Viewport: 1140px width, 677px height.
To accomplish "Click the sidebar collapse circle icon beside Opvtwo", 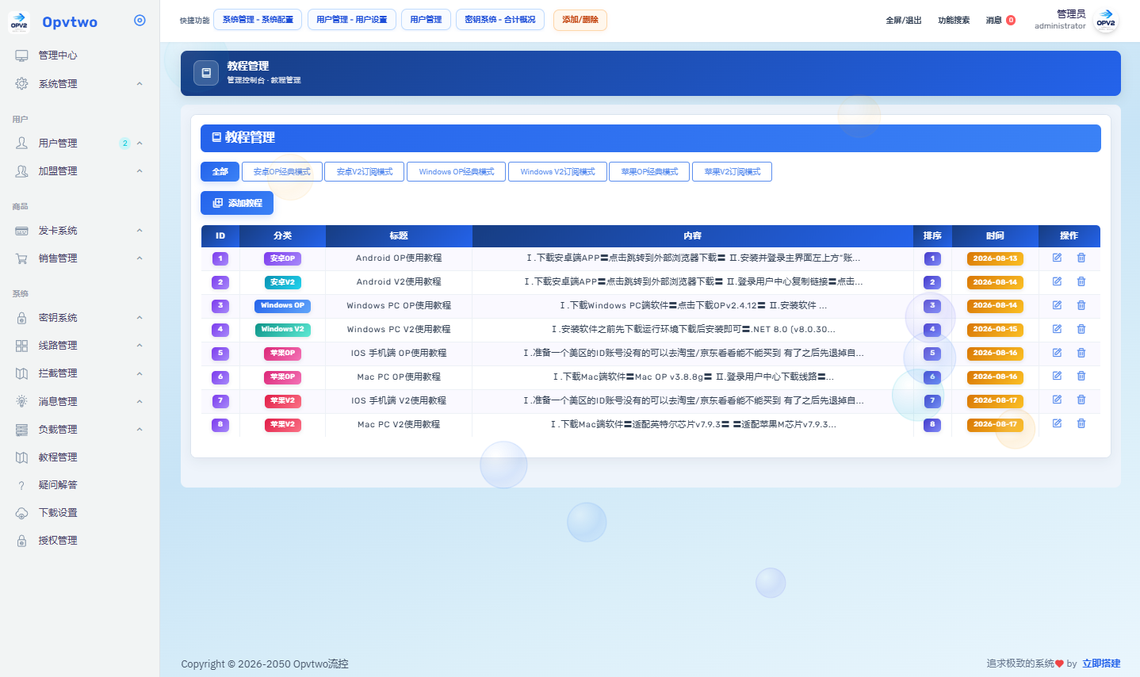I will (x=140, y=21).
